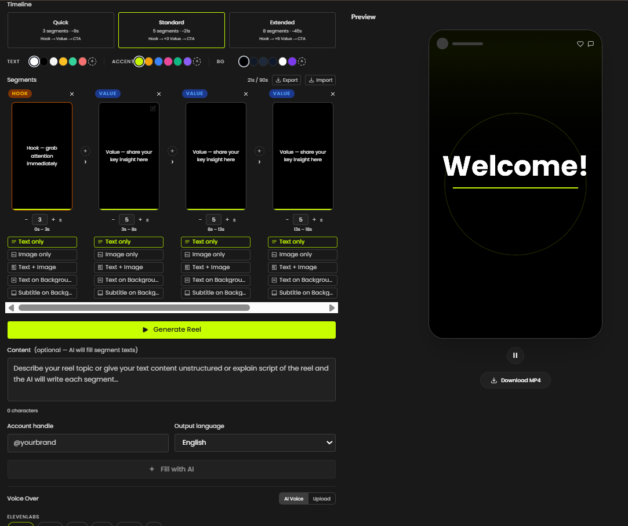
Task: Edit the Hook duration number field
Action: 39,220
